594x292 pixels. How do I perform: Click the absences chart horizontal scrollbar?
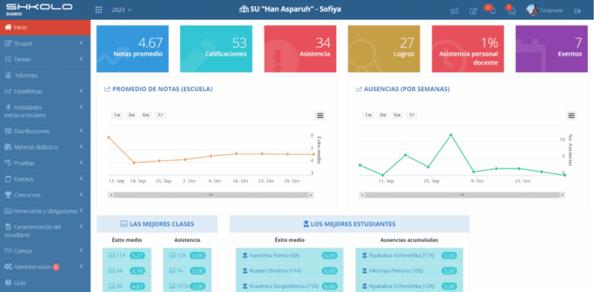[x=462, y=195]
